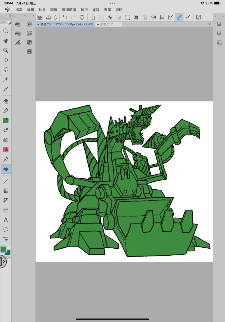Redo the undone action

click(73, 17)
